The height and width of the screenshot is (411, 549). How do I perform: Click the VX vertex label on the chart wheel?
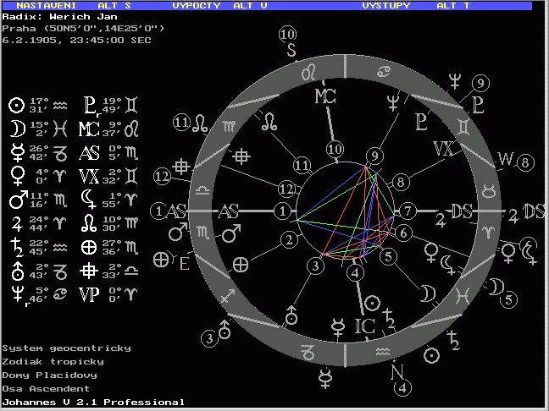click(442, 149)
